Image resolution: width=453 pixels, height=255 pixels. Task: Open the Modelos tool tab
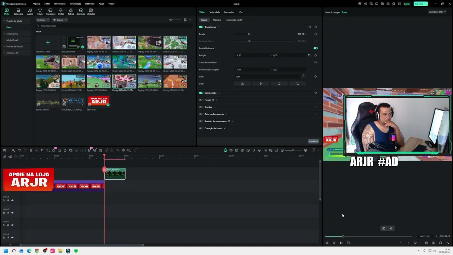(91, 12)
